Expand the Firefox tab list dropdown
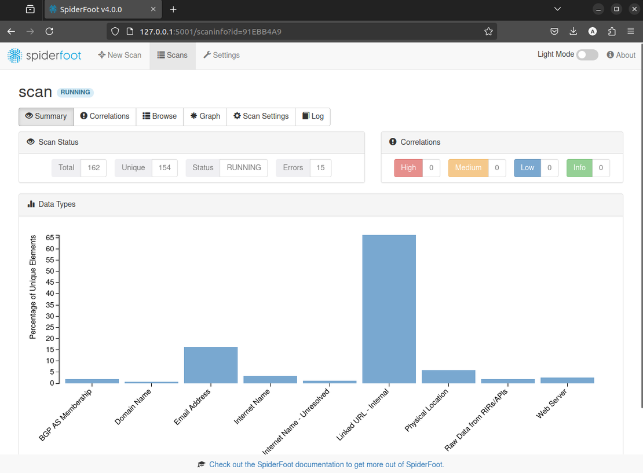Viewport: 643px width, 473px height. point(557,9)
